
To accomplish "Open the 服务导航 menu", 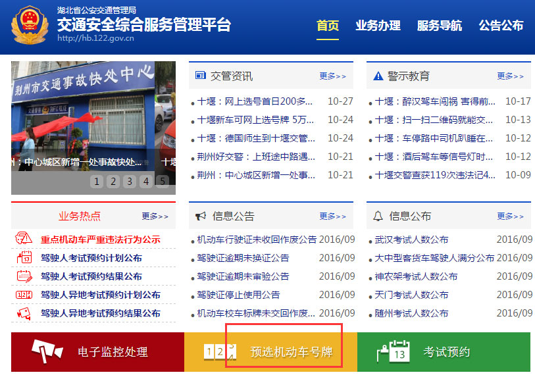I will tap(439, 25).
